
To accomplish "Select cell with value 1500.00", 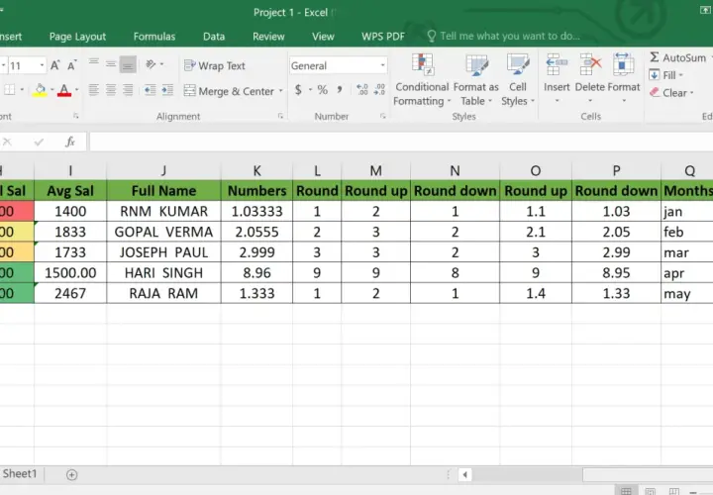I will pyautogui.click(x=70, y=272).
